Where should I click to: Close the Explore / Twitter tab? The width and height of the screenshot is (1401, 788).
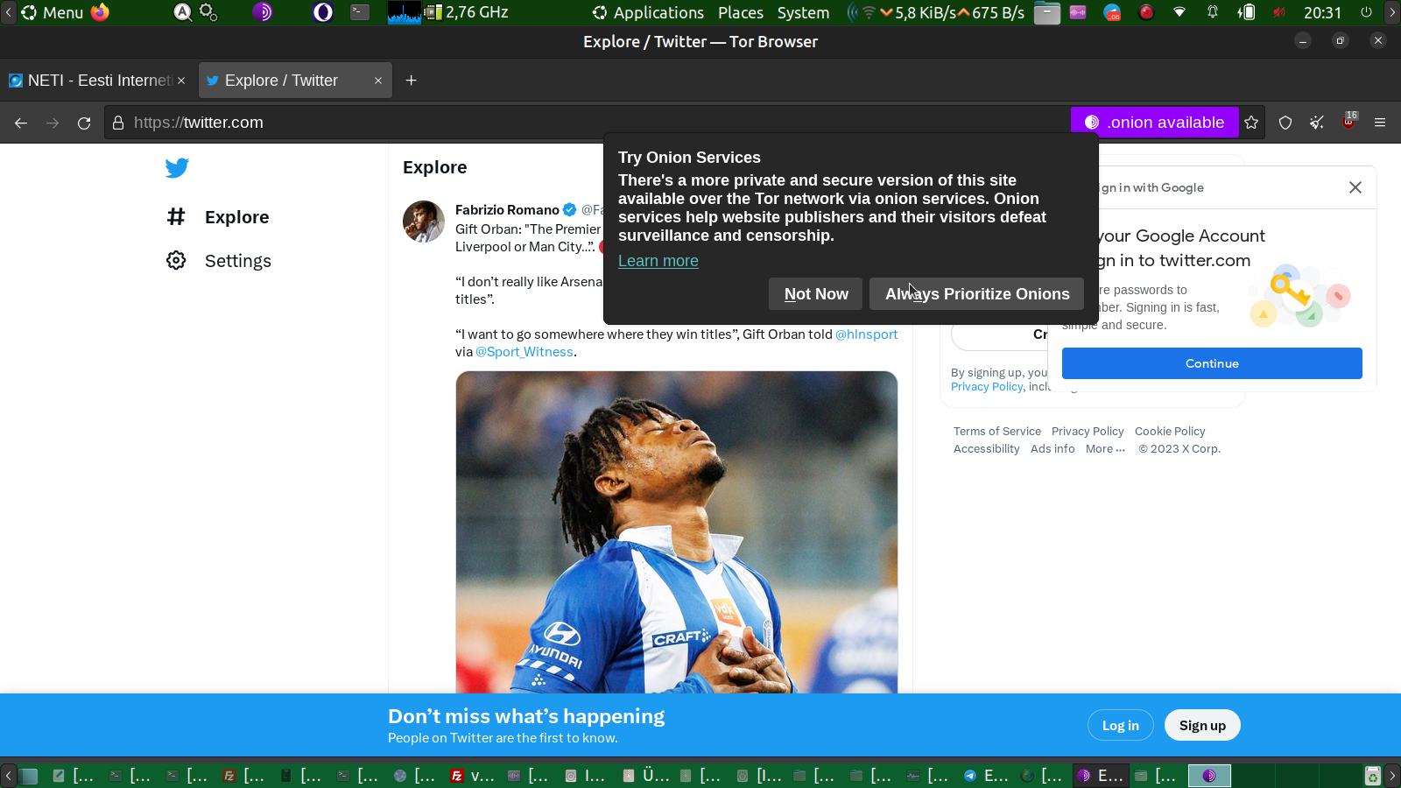(378, 81)
